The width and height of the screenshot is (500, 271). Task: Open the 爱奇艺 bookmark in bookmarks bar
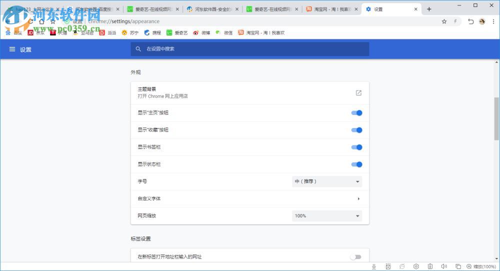tap(177, 32)
